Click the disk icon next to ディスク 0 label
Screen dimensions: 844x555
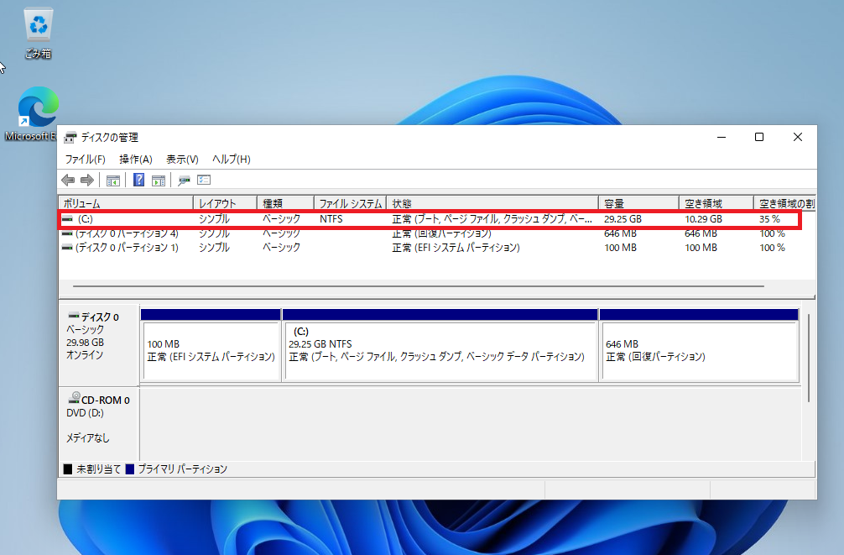point(74,316)
